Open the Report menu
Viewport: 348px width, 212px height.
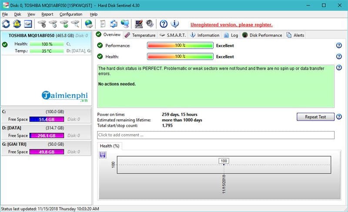click(x=47, y=14)
